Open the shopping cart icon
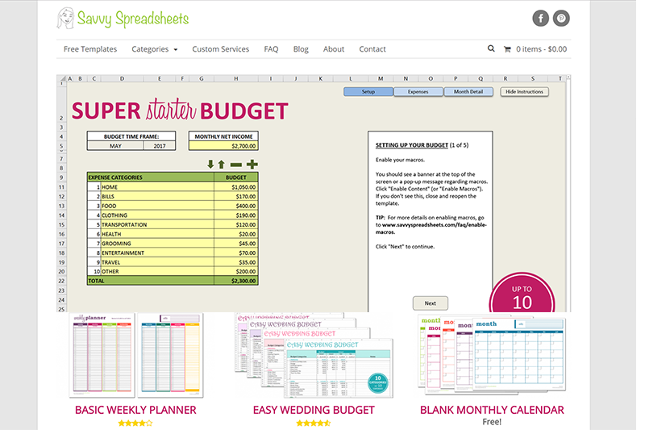Image resolution: width=645 pixels, height=430 pixels. pyautogui.click(x=507, y=49)
